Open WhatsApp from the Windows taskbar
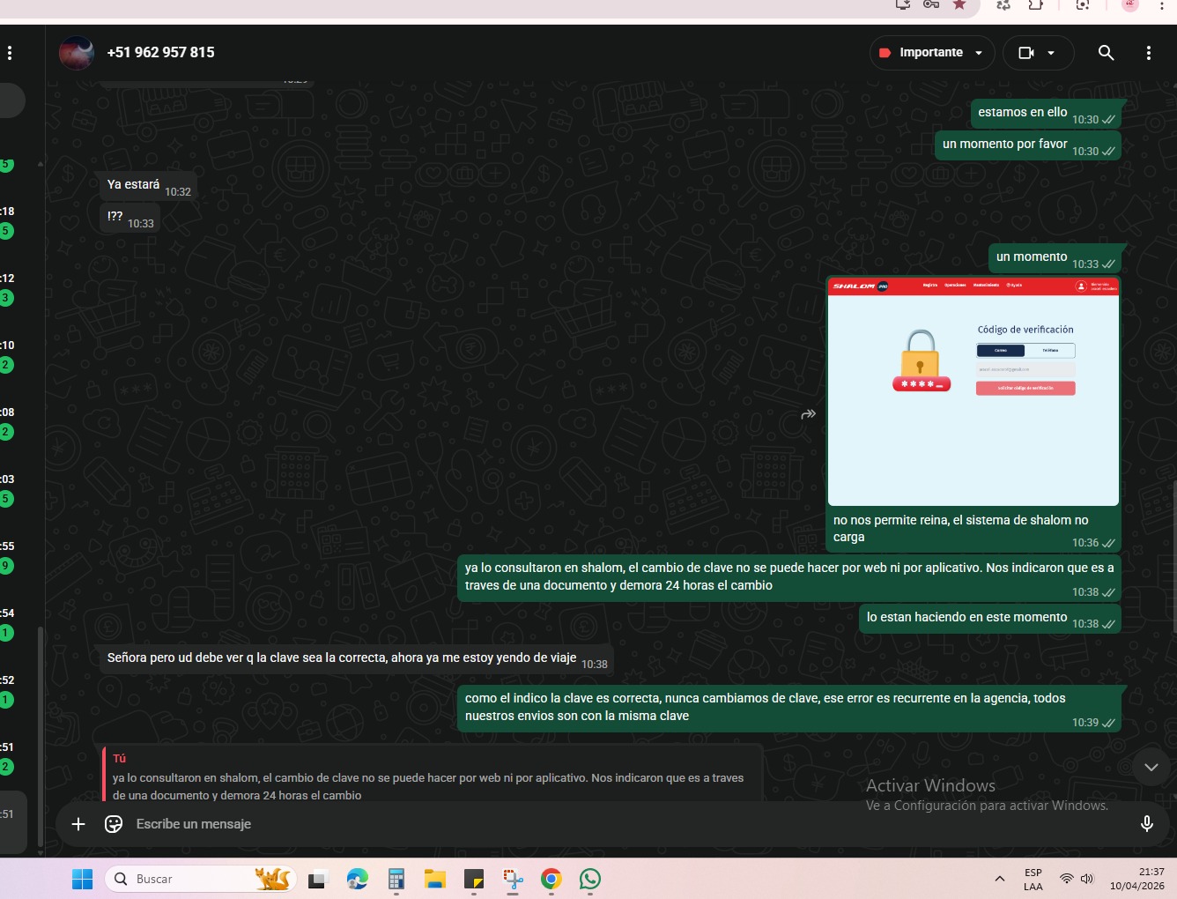Viewport: 1177px width, 899px height. [590, 879]
